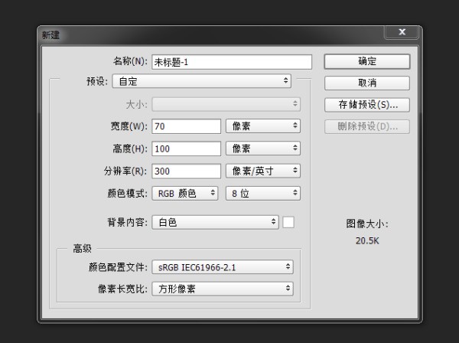
Task: Click the 高度 height value field
Action: pyautogui.click(x=186, y=148)
